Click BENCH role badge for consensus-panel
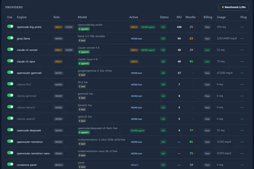This screenshot has width=254, height=169. (59, 165)
